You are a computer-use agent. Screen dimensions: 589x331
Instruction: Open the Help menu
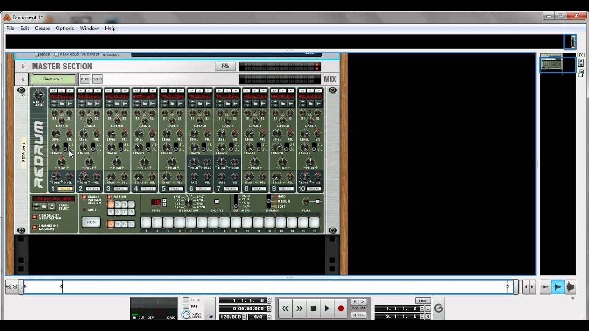coord(110,28)
